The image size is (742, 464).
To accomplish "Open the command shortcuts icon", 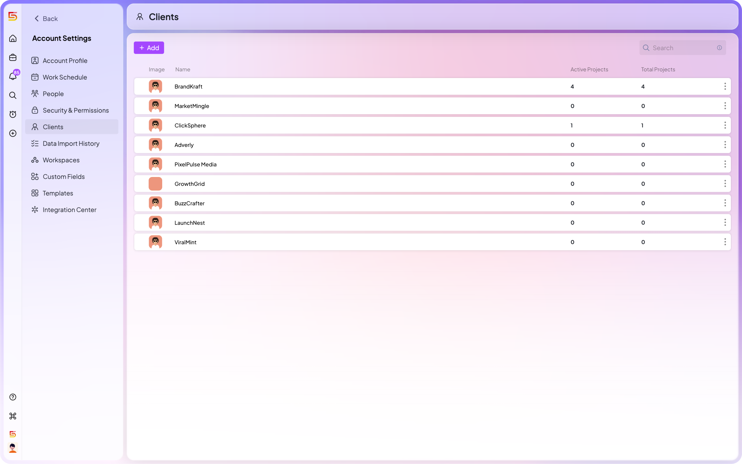I will click(13, 416).
